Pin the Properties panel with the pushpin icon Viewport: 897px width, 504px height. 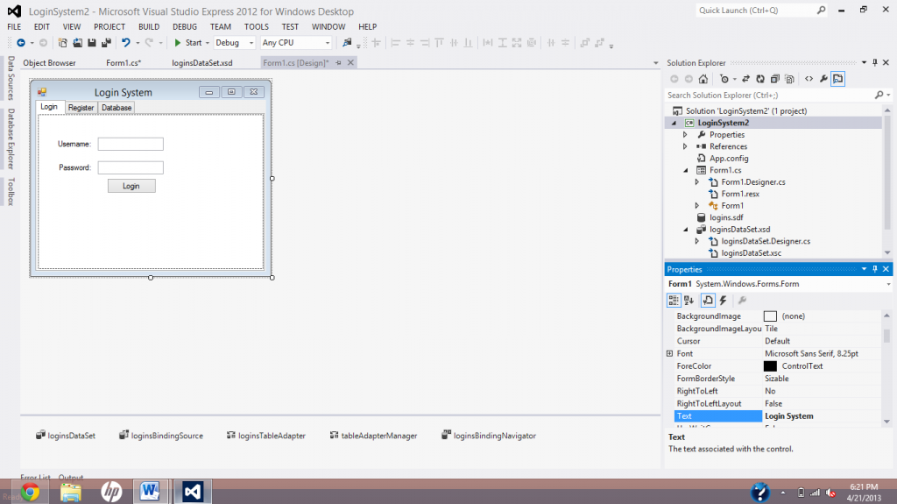[875, 269]
